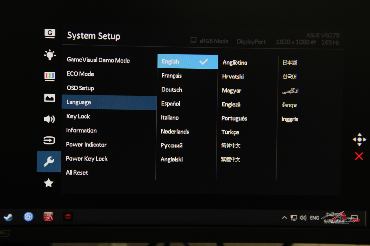
Task: Open the Color settings RGB bars icon
Action: pyautogui.click(x=50, y=76)
